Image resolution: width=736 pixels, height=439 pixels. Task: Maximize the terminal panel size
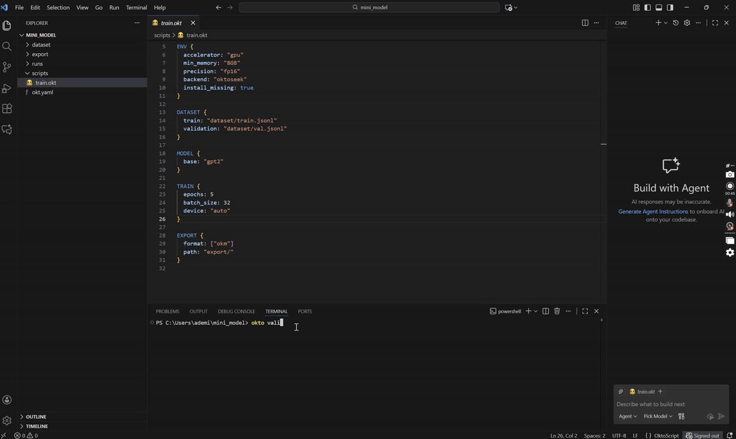585,311
